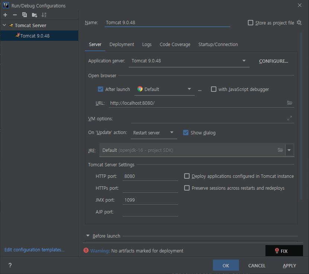Click the IntelliJ IDEA logo in title bar
Image resolution: width=309 pixels, height=274 pixels.
click(6, 5)
